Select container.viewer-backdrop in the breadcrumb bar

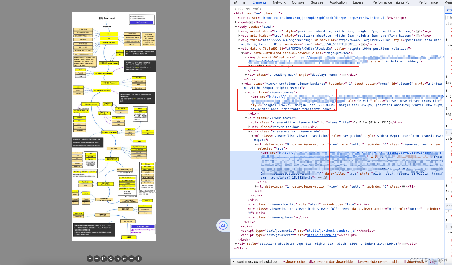pos(257,262)
